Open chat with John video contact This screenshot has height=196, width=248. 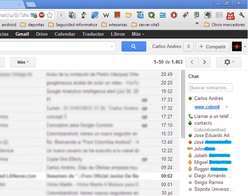pos(201,149)
